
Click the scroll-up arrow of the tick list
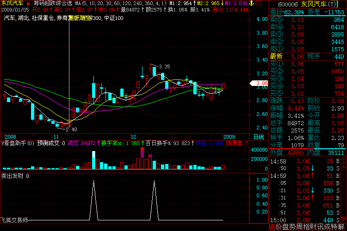click(344, 166)
